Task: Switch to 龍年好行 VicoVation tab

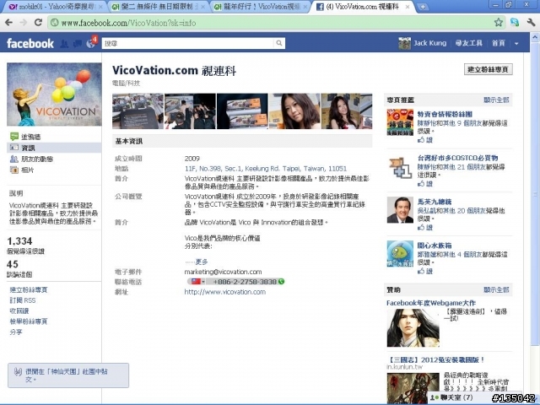Action: click(x=258, y=7)
